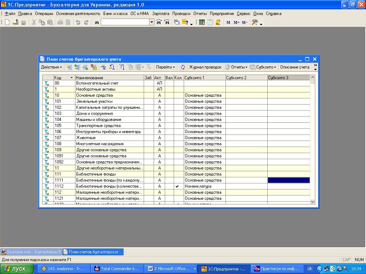Click the Наименование column header
Viewport: 366px width, 274px height.
pyautogui.click(x=109, y=77)
